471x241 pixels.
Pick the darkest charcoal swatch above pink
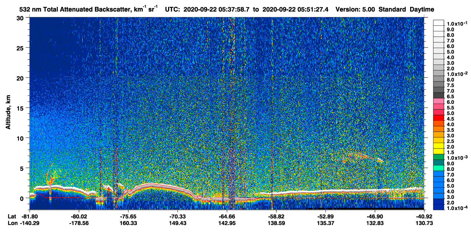pos(438,95)
